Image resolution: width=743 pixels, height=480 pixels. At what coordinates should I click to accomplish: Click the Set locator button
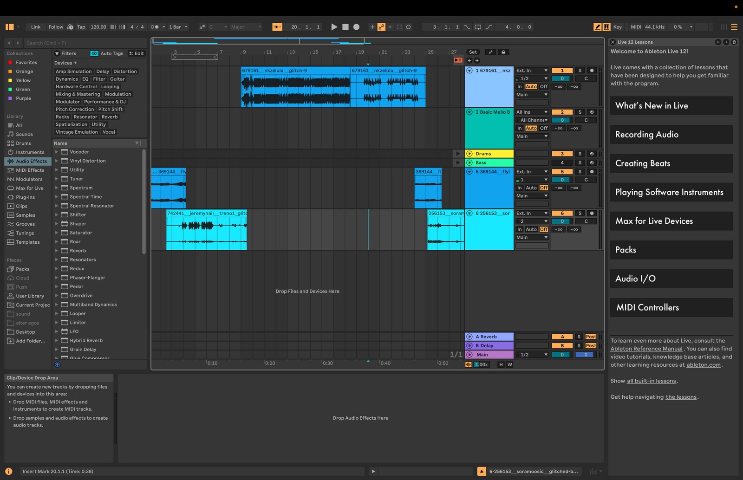coord(473,52)
